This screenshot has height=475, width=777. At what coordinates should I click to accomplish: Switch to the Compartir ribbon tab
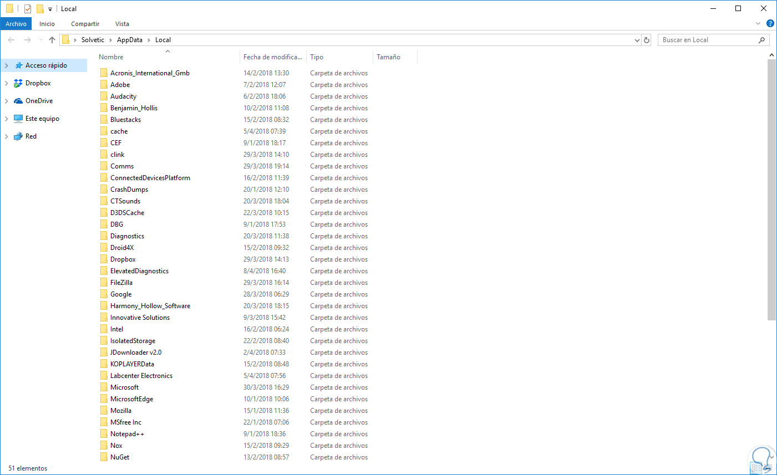[x=85, y=24]
